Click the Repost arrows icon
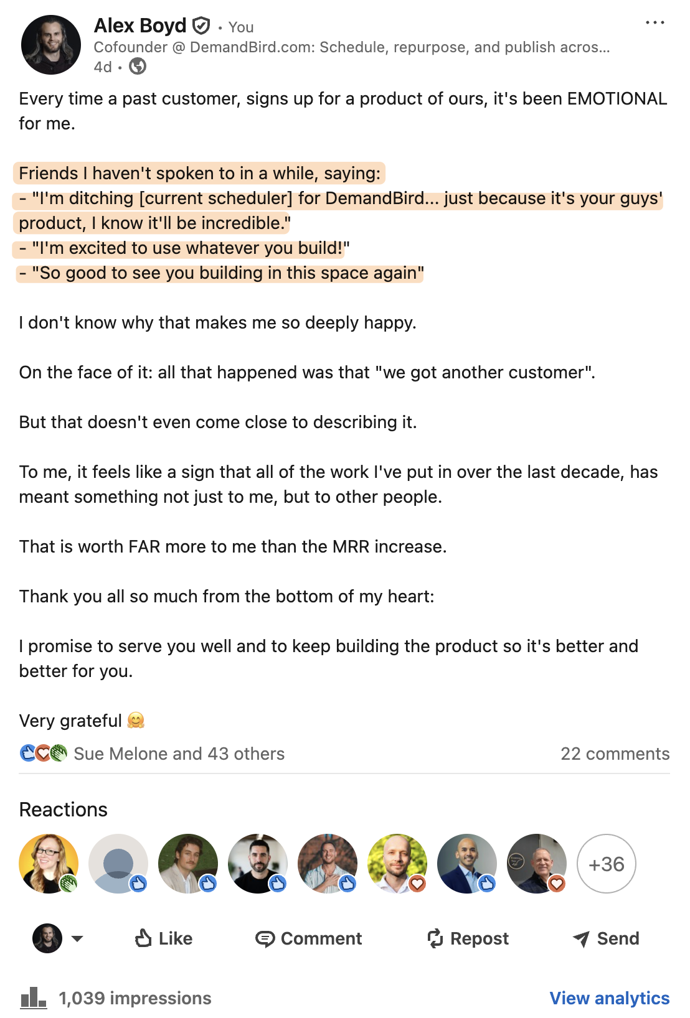Image resolution: width=690 pixels, height=1018 pixels. [x=437, y=938]
